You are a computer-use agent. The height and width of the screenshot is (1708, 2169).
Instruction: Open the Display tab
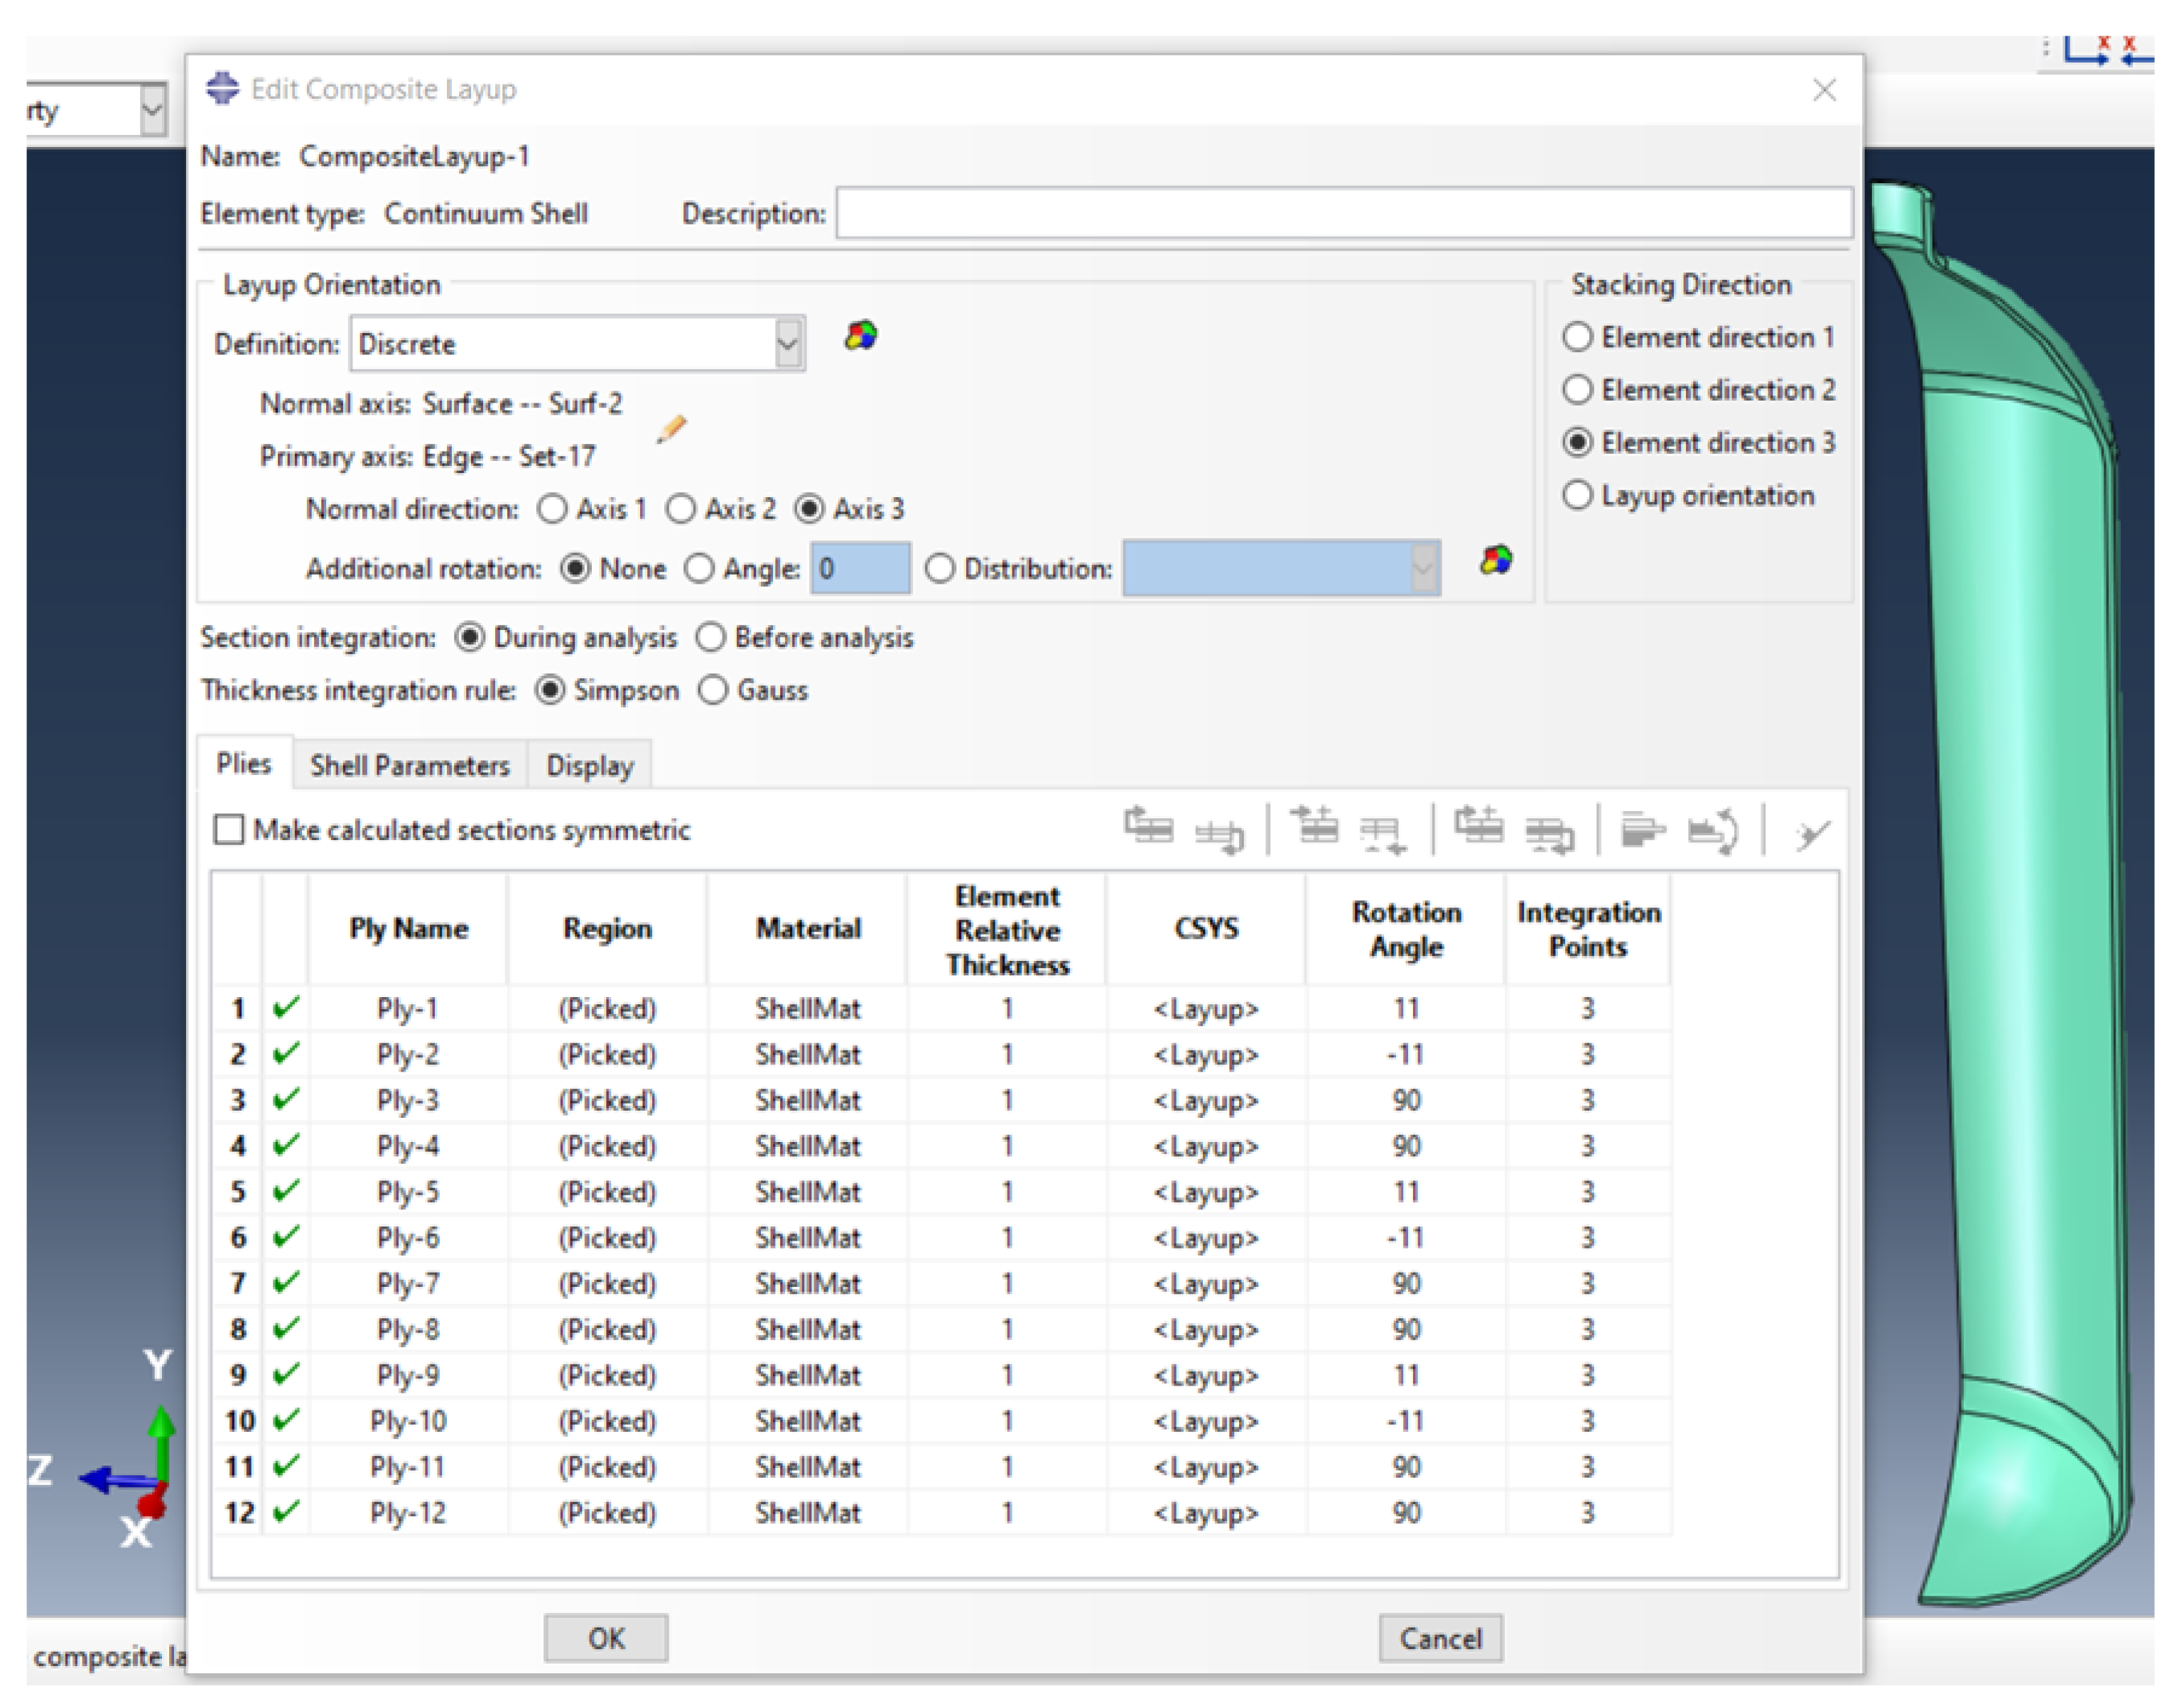click(x=589, y=765)
